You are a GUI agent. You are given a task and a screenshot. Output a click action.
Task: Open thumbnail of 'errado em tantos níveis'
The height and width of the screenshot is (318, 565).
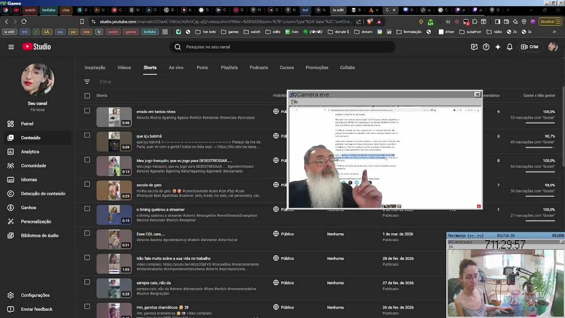pos(114,117)
